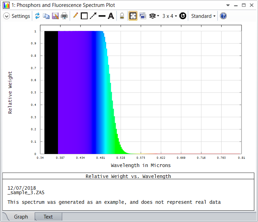Click the reset zoom circular icon
The width and height of the screenshot is (258, 222).
[x=183, y=16]
